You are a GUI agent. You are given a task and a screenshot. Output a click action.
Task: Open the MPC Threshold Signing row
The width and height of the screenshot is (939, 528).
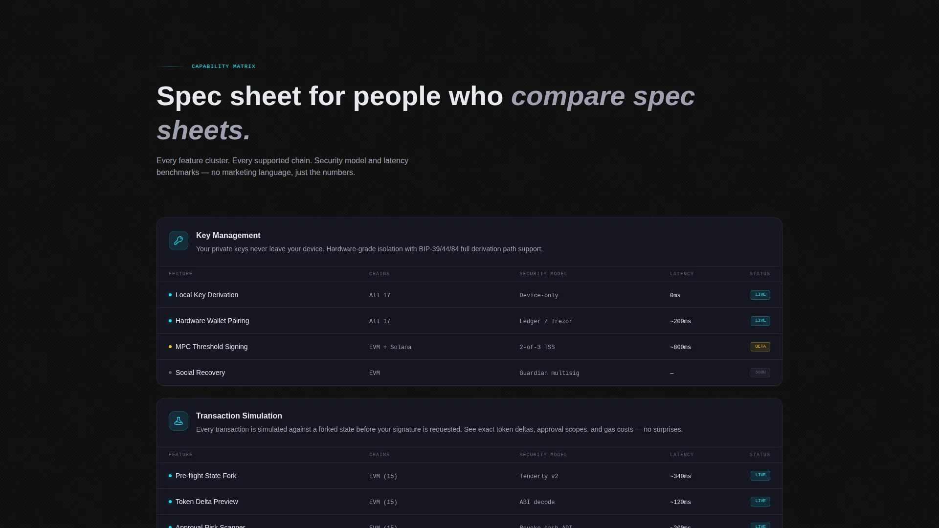469,347
